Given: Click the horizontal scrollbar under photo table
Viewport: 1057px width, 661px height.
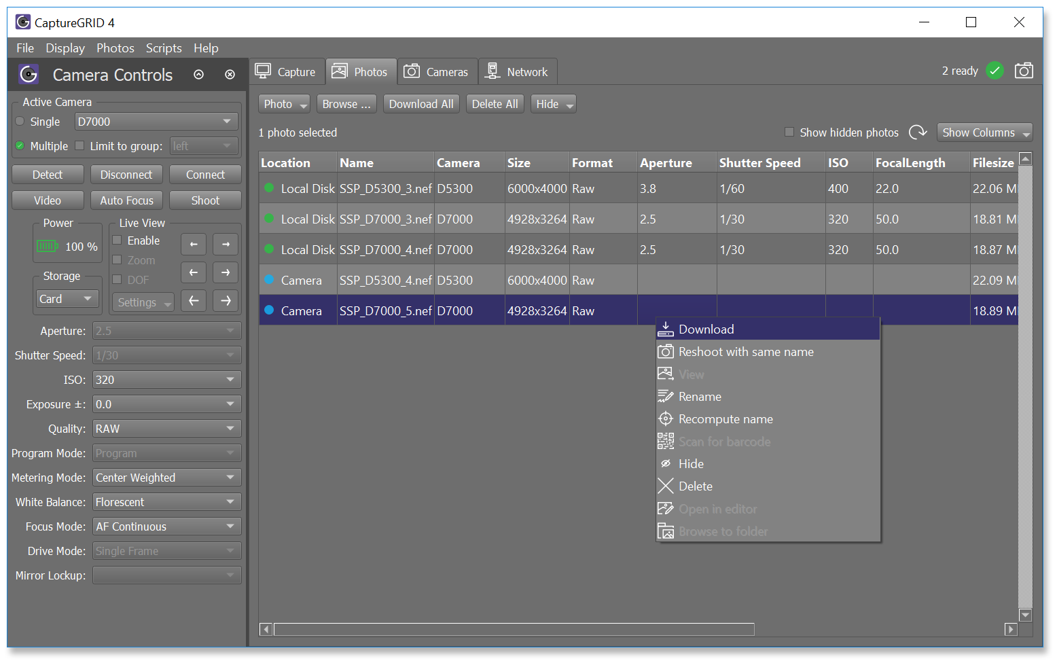Looking at the screenshot, I should coord(514,629).
